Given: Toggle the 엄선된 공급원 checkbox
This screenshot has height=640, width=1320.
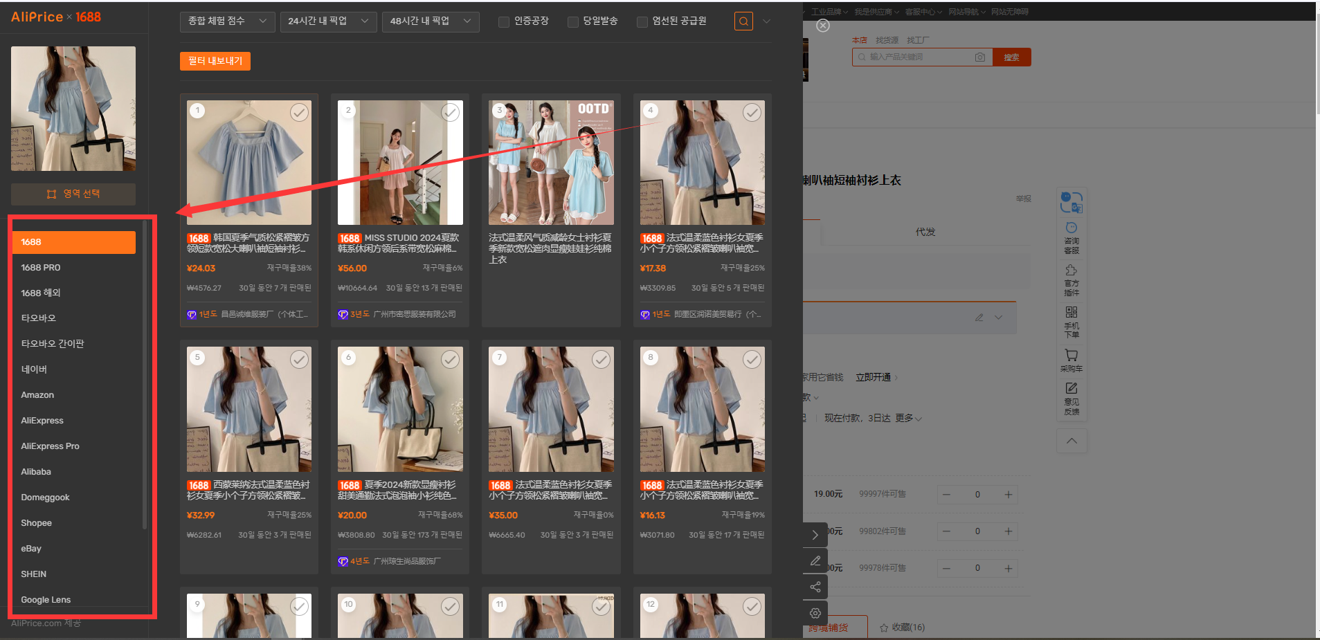Looking at the screenshot, I should tap(642, 21).
